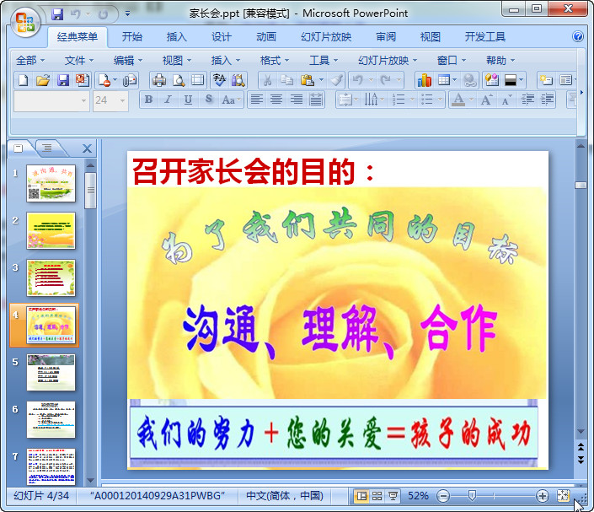Viewport: 594px width, 512px height.
Task: Expand numbered list dropdown arrow
Action: click(x=412, y=100)
